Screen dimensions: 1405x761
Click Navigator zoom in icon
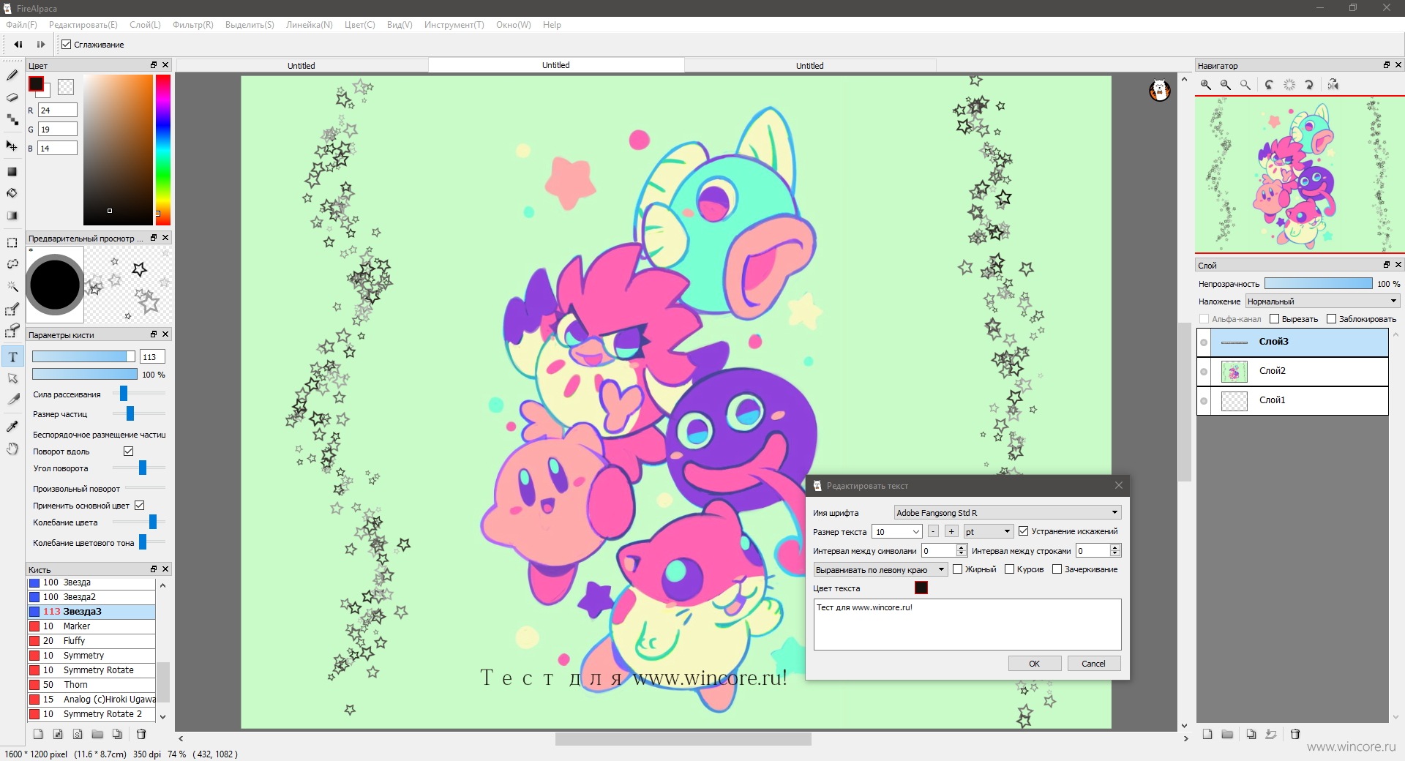coord(1205,85)
